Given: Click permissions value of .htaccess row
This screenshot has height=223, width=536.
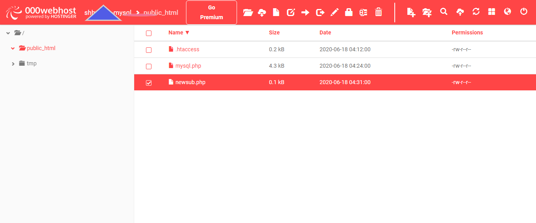Looking at the screenshot, I should (x=461, y=49).
